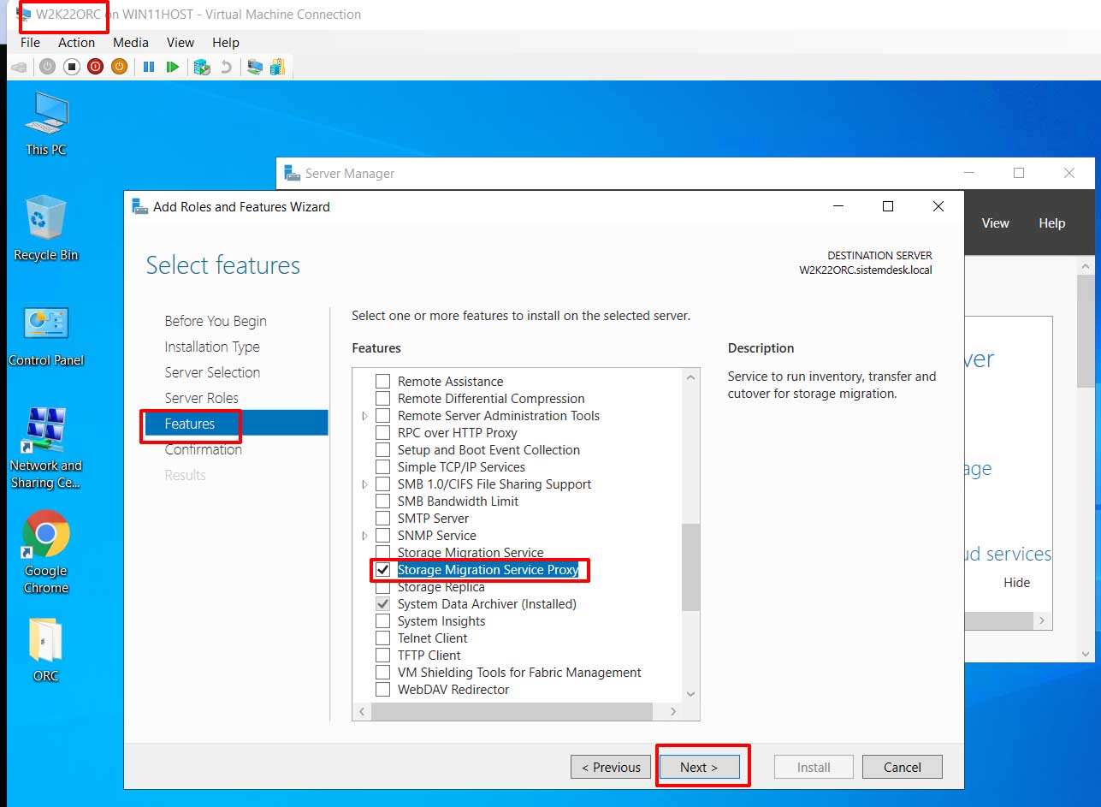1101x807 pixels.
Task: Check Remote Differential Compression
Action: click(x=383, y=399)
